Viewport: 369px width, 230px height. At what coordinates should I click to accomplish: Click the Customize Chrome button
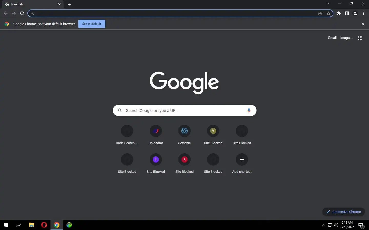[344, 212]
